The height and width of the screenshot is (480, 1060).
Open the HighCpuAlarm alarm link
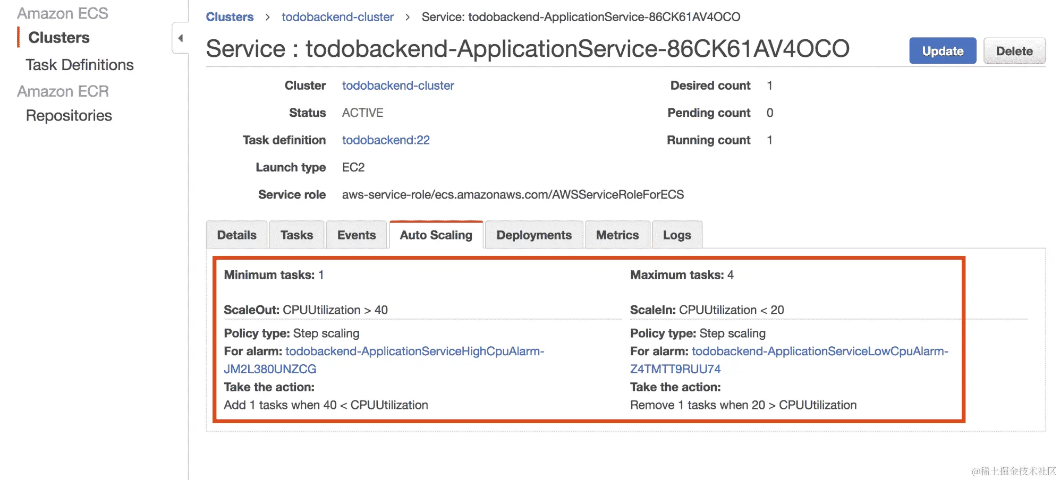click(x=414, y=352)
